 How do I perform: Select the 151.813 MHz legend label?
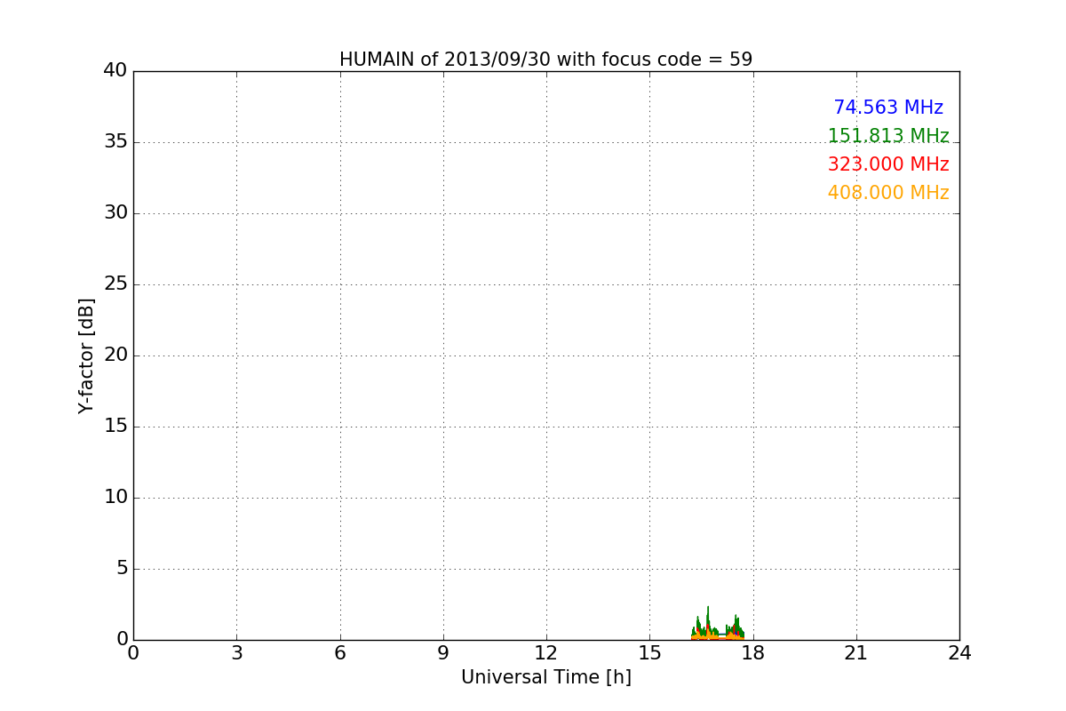click(x=888, y=136)
